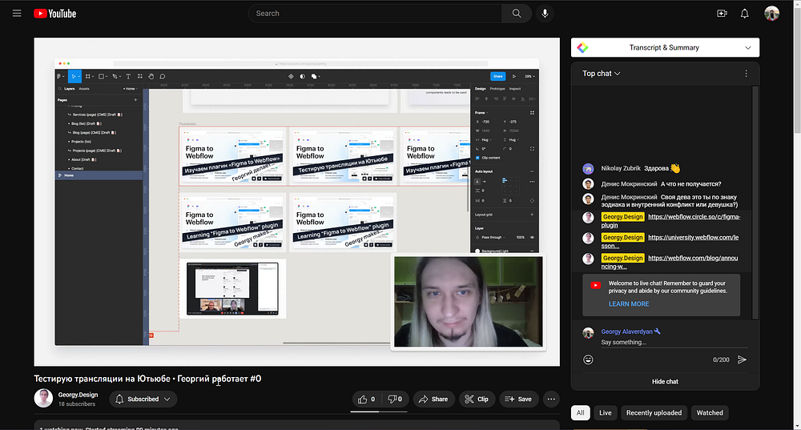801x430 pixels.
Task: Click the search magnifier button
Action: click(x=517, y=14)
